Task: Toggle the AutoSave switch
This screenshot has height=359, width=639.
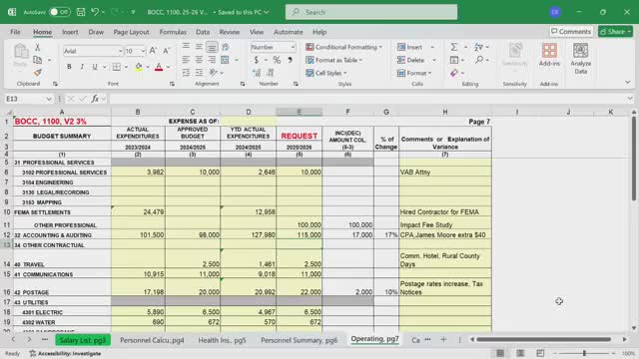Action: click(x=60, y=12)
